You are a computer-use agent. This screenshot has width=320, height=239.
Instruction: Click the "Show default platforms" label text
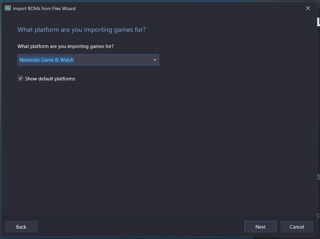[50, 79]
